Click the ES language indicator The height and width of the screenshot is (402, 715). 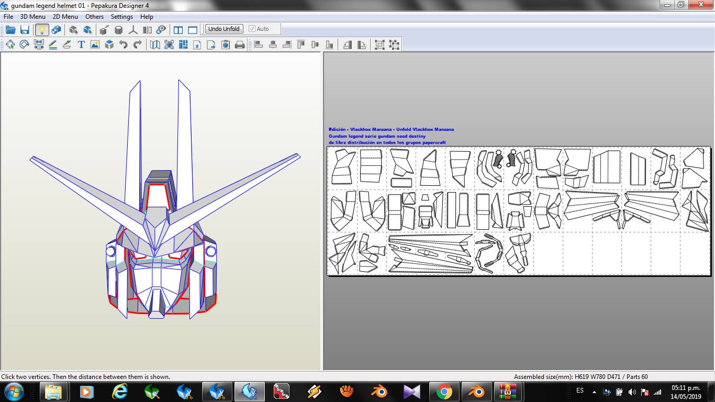pos(580,390)
